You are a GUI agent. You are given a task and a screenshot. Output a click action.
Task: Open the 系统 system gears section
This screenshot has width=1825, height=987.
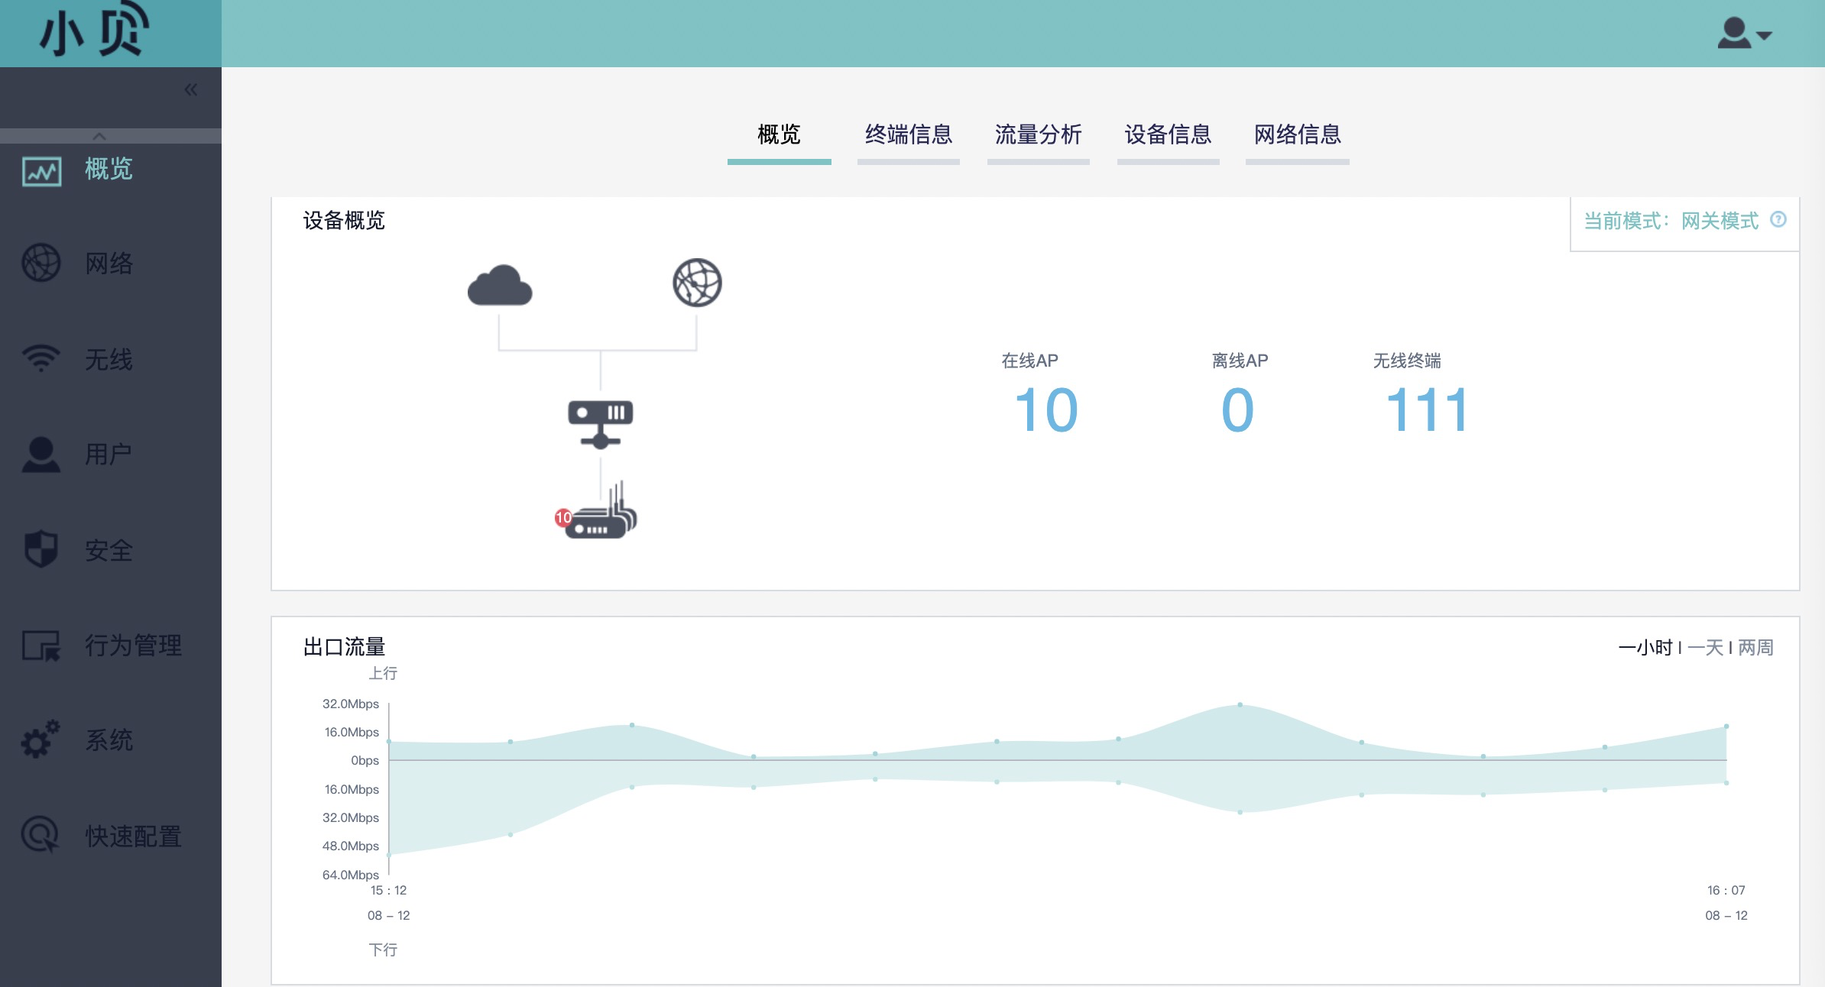[x=109, y=739]
